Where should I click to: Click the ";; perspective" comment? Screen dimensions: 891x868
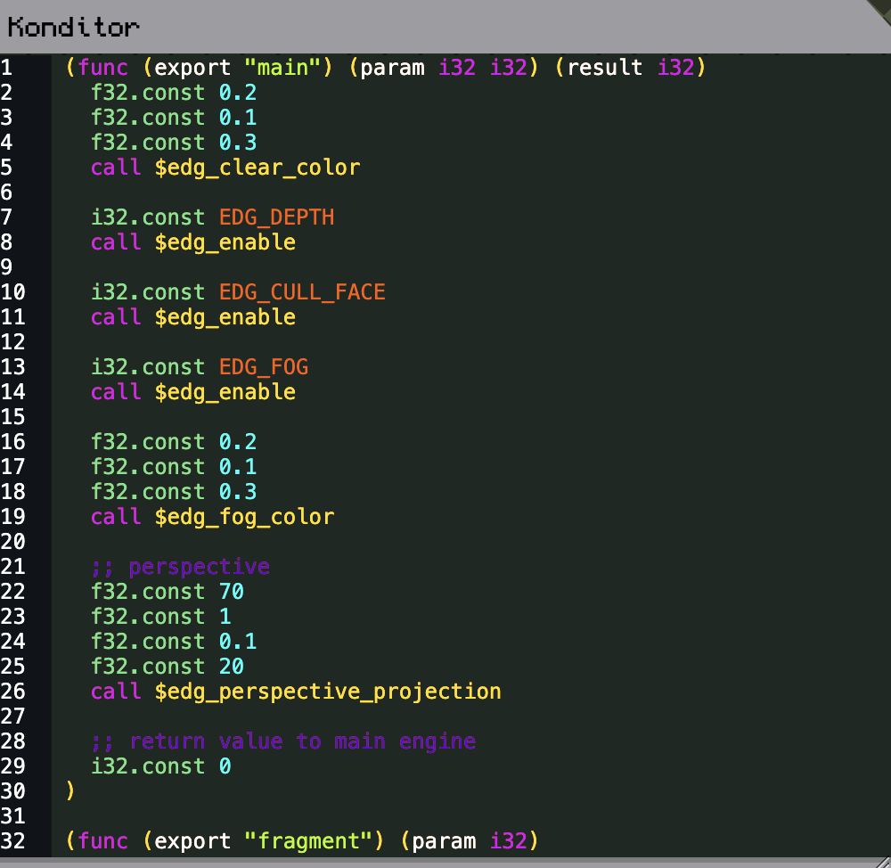pos(180,567)
